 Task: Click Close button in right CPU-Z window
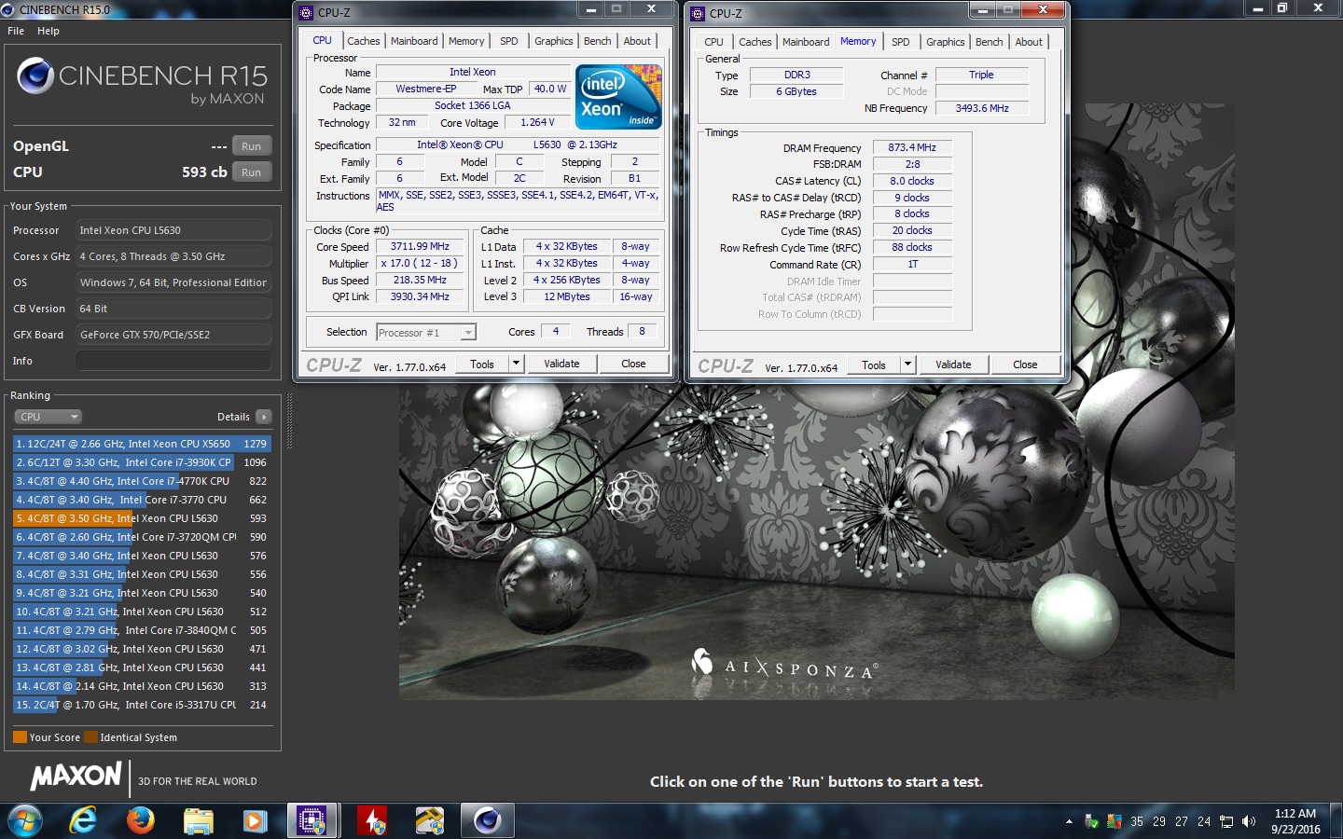click(x=1025, y=364)
